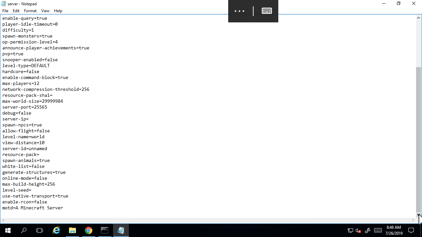Image resolution: width=422 pixels, height=237 pixels.
Task: Open the pen workspace tray icon
Action: click(368, 230)
